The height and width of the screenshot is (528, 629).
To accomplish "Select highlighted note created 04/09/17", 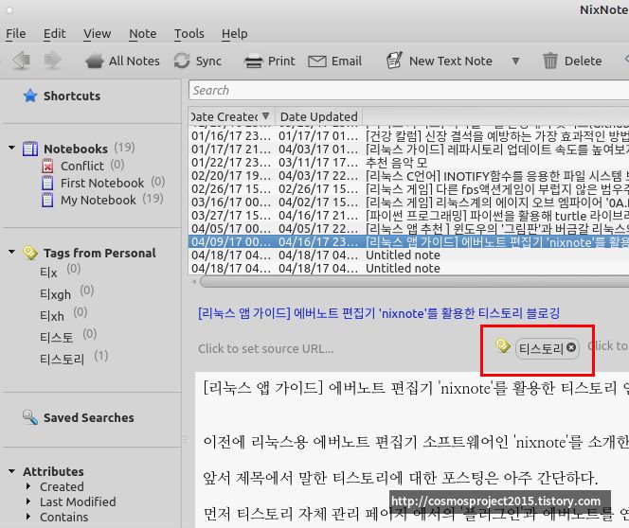I will (409, 242).
